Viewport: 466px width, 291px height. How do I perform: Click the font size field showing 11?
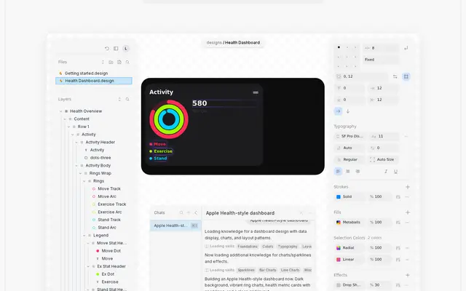[x=384, y=136]
